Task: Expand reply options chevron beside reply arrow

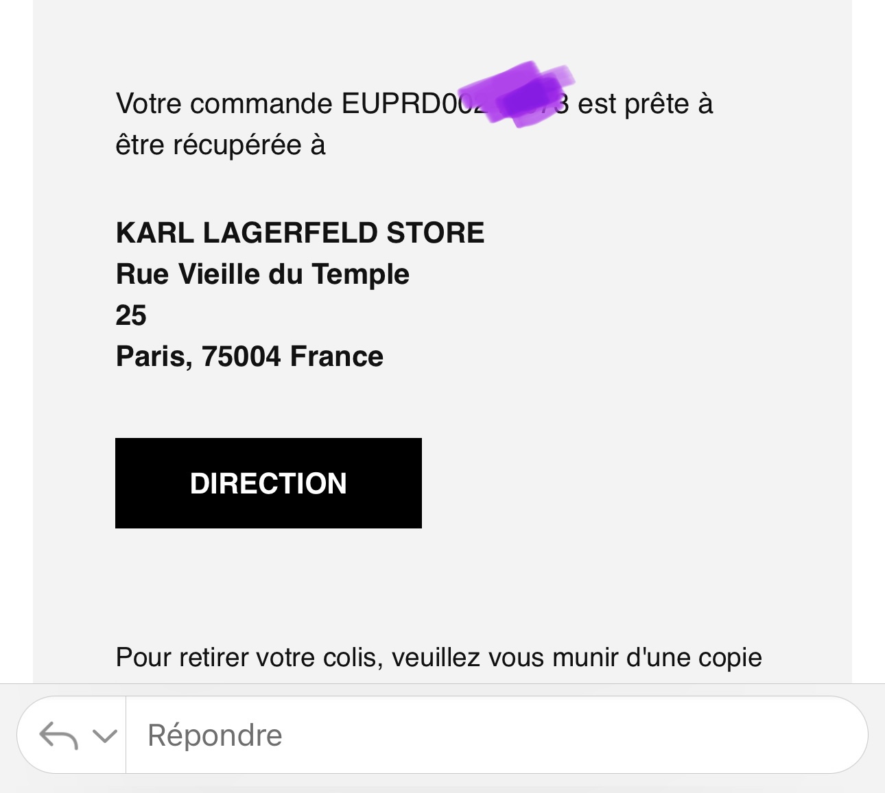Action: pos(105,736)
